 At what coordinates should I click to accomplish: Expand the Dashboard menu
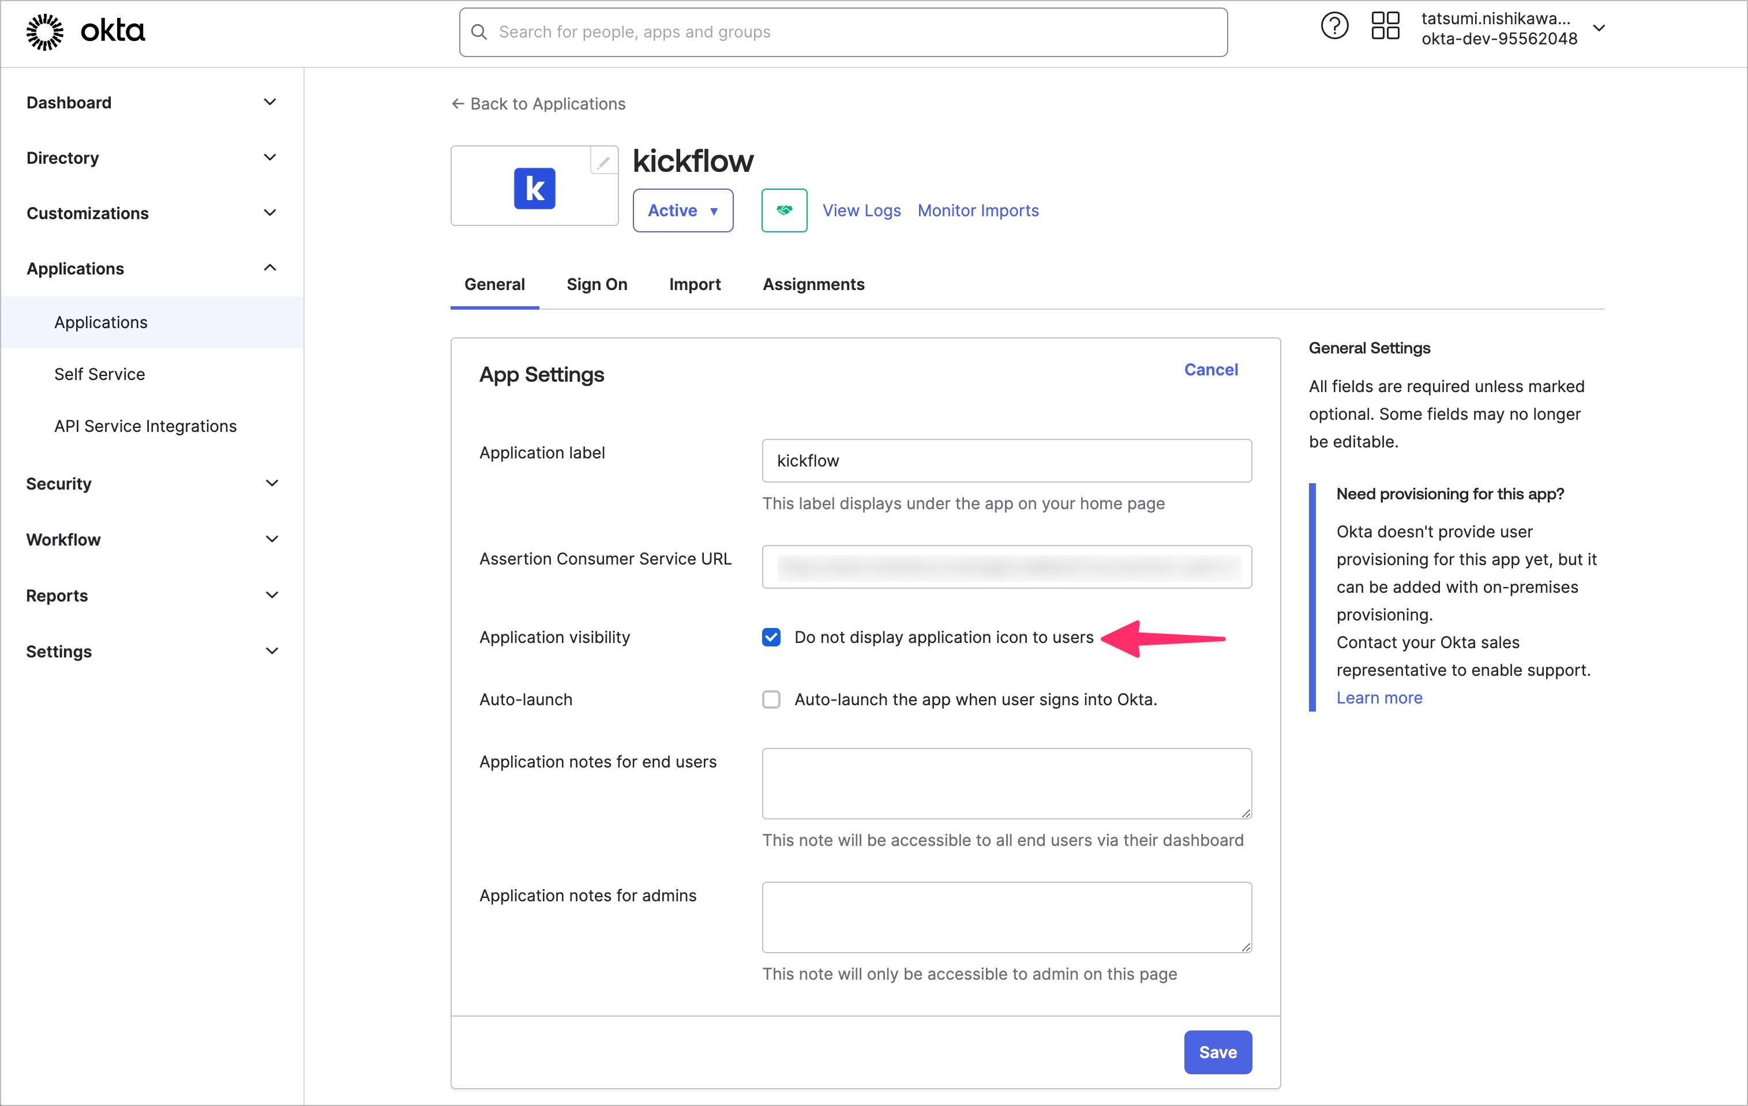[152, 102]
